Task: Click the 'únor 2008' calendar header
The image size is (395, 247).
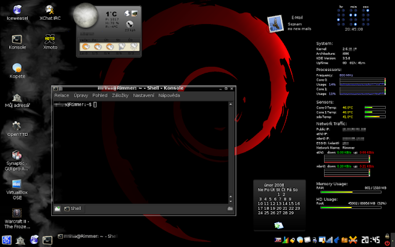Action: coord(274,185)
